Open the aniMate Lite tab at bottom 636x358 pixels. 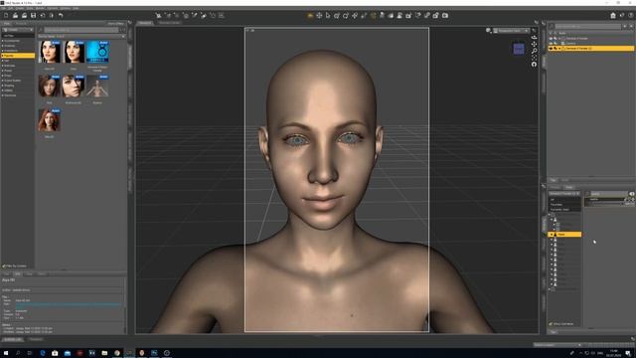pyautogui.click(x=13, y=339)
